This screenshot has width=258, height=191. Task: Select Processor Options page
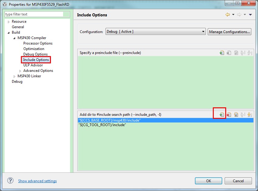(38, 43)
